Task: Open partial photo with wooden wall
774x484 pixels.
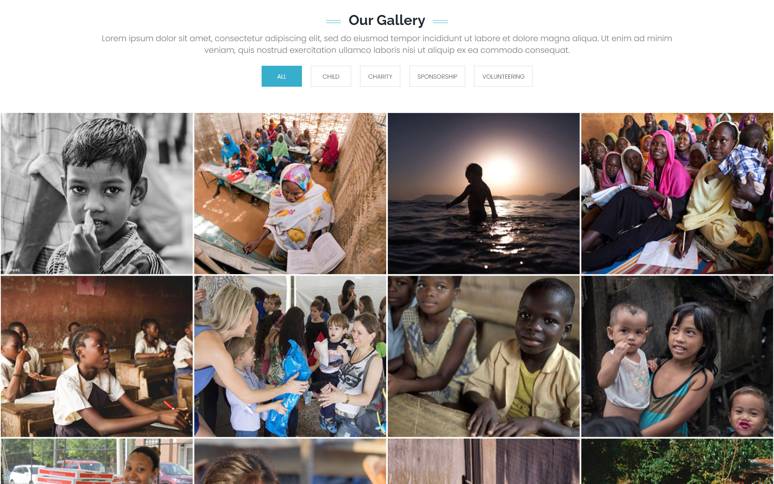Action: point(484,461)
